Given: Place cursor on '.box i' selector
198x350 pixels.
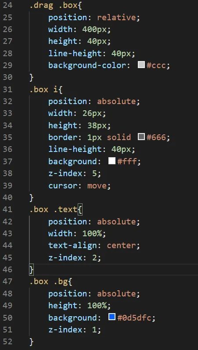Looking at the screenshot, I should pyautogui.click(x=43, y=90).
